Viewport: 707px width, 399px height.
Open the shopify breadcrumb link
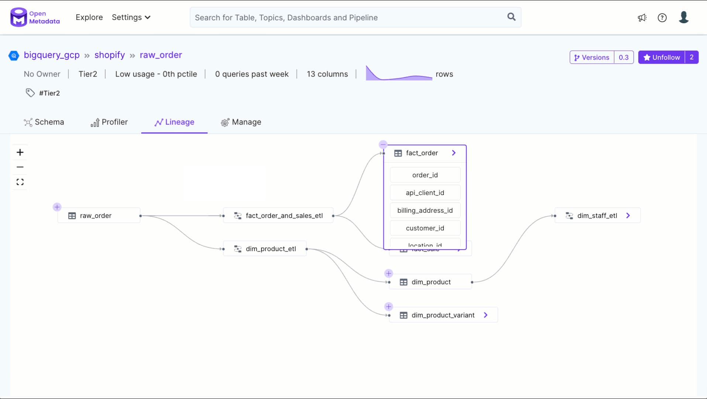click(109, 55)
